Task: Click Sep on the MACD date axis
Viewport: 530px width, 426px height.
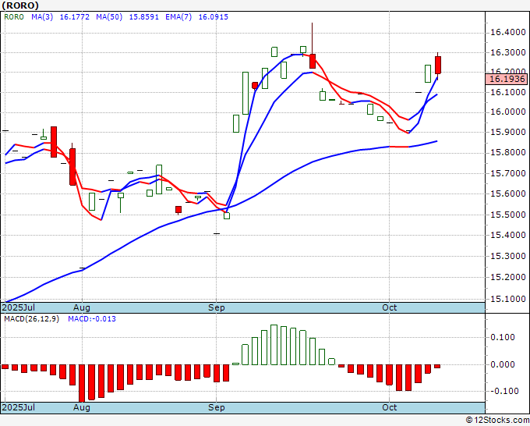Action: [217, 407]
